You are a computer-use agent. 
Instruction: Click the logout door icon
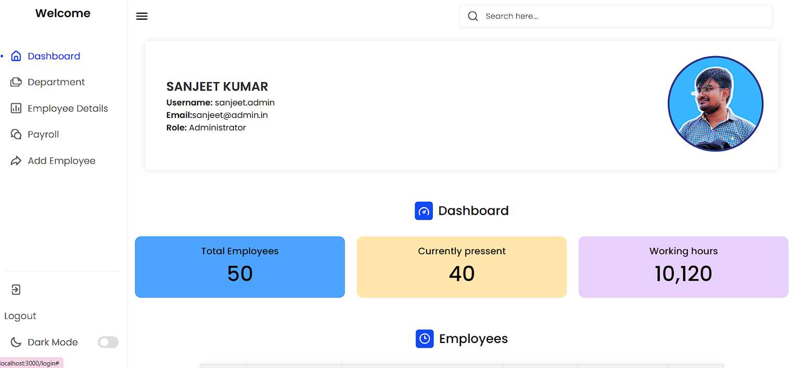16,290
